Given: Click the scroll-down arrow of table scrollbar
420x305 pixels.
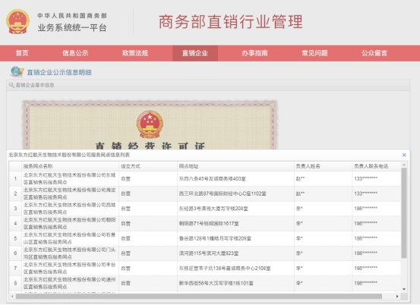Looking at the screenshot, I should click(x=404, y=289).
